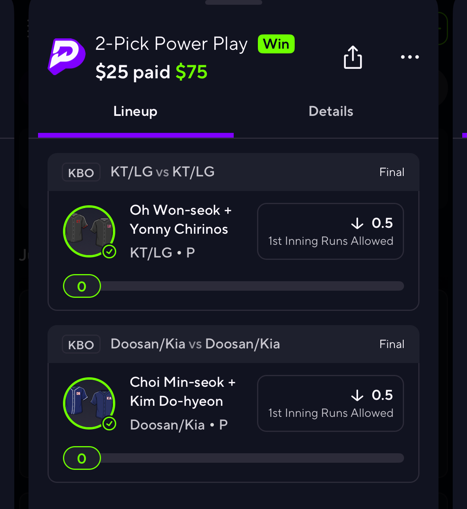Image resolution: width=467 pixels, height=509 pixels.
Task: Tap down arrow in Choi Min-seok stat box
Action: point(357,395)
